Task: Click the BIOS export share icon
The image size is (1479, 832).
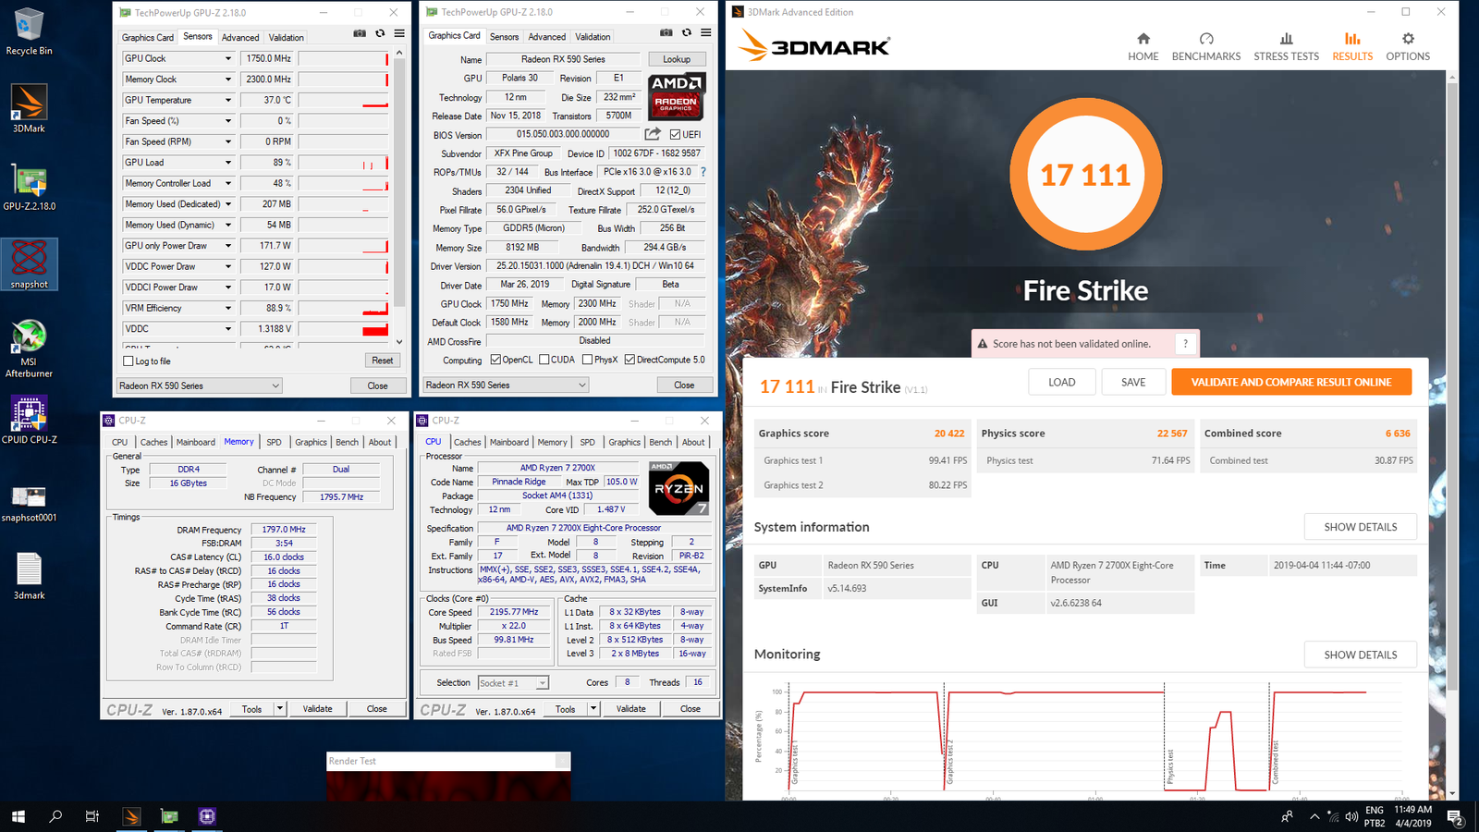Action: pyautogui.click(x=653, y=134)
